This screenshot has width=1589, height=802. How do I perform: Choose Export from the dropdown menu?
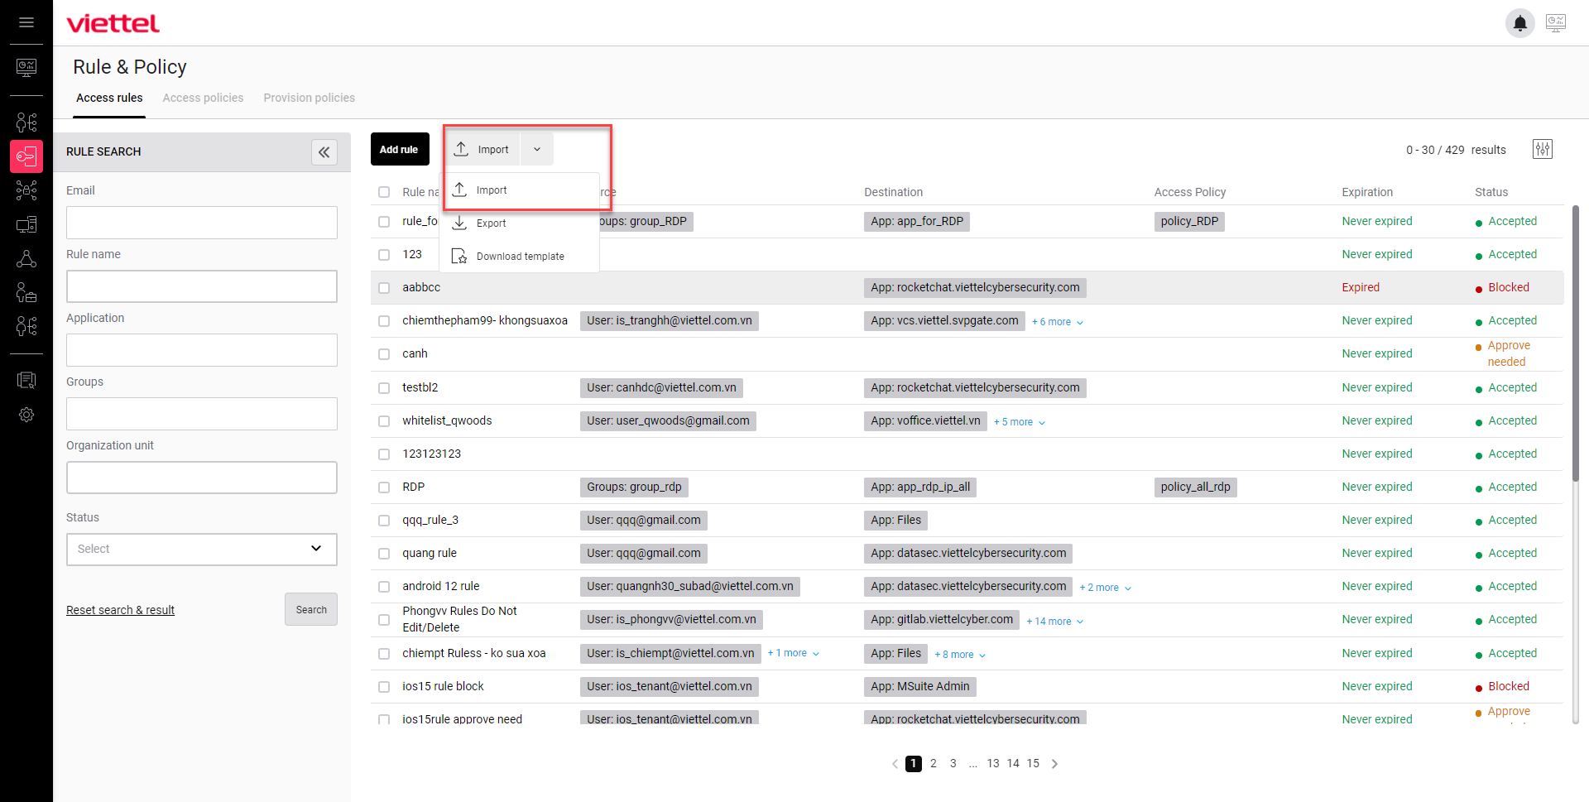click(520, 223)
